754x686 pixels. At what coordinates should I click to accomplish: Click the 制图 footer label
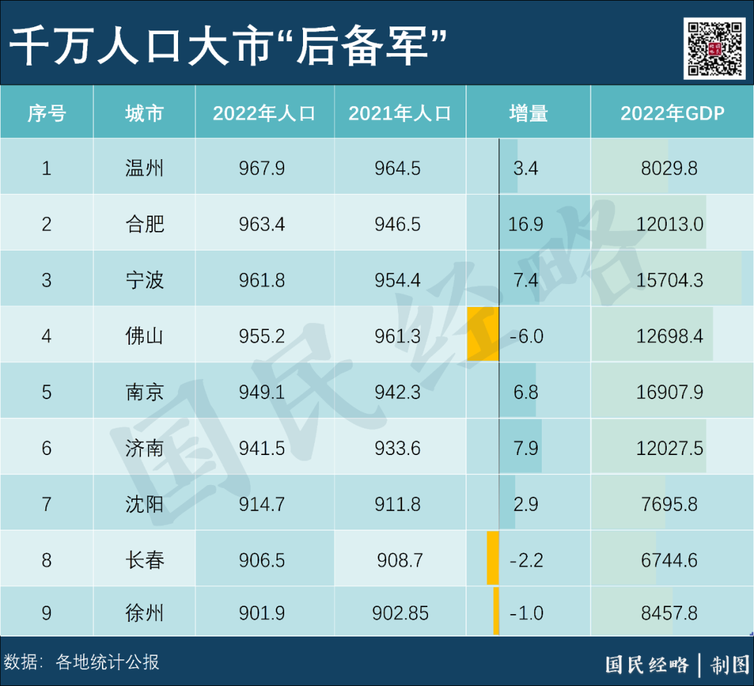730,665
